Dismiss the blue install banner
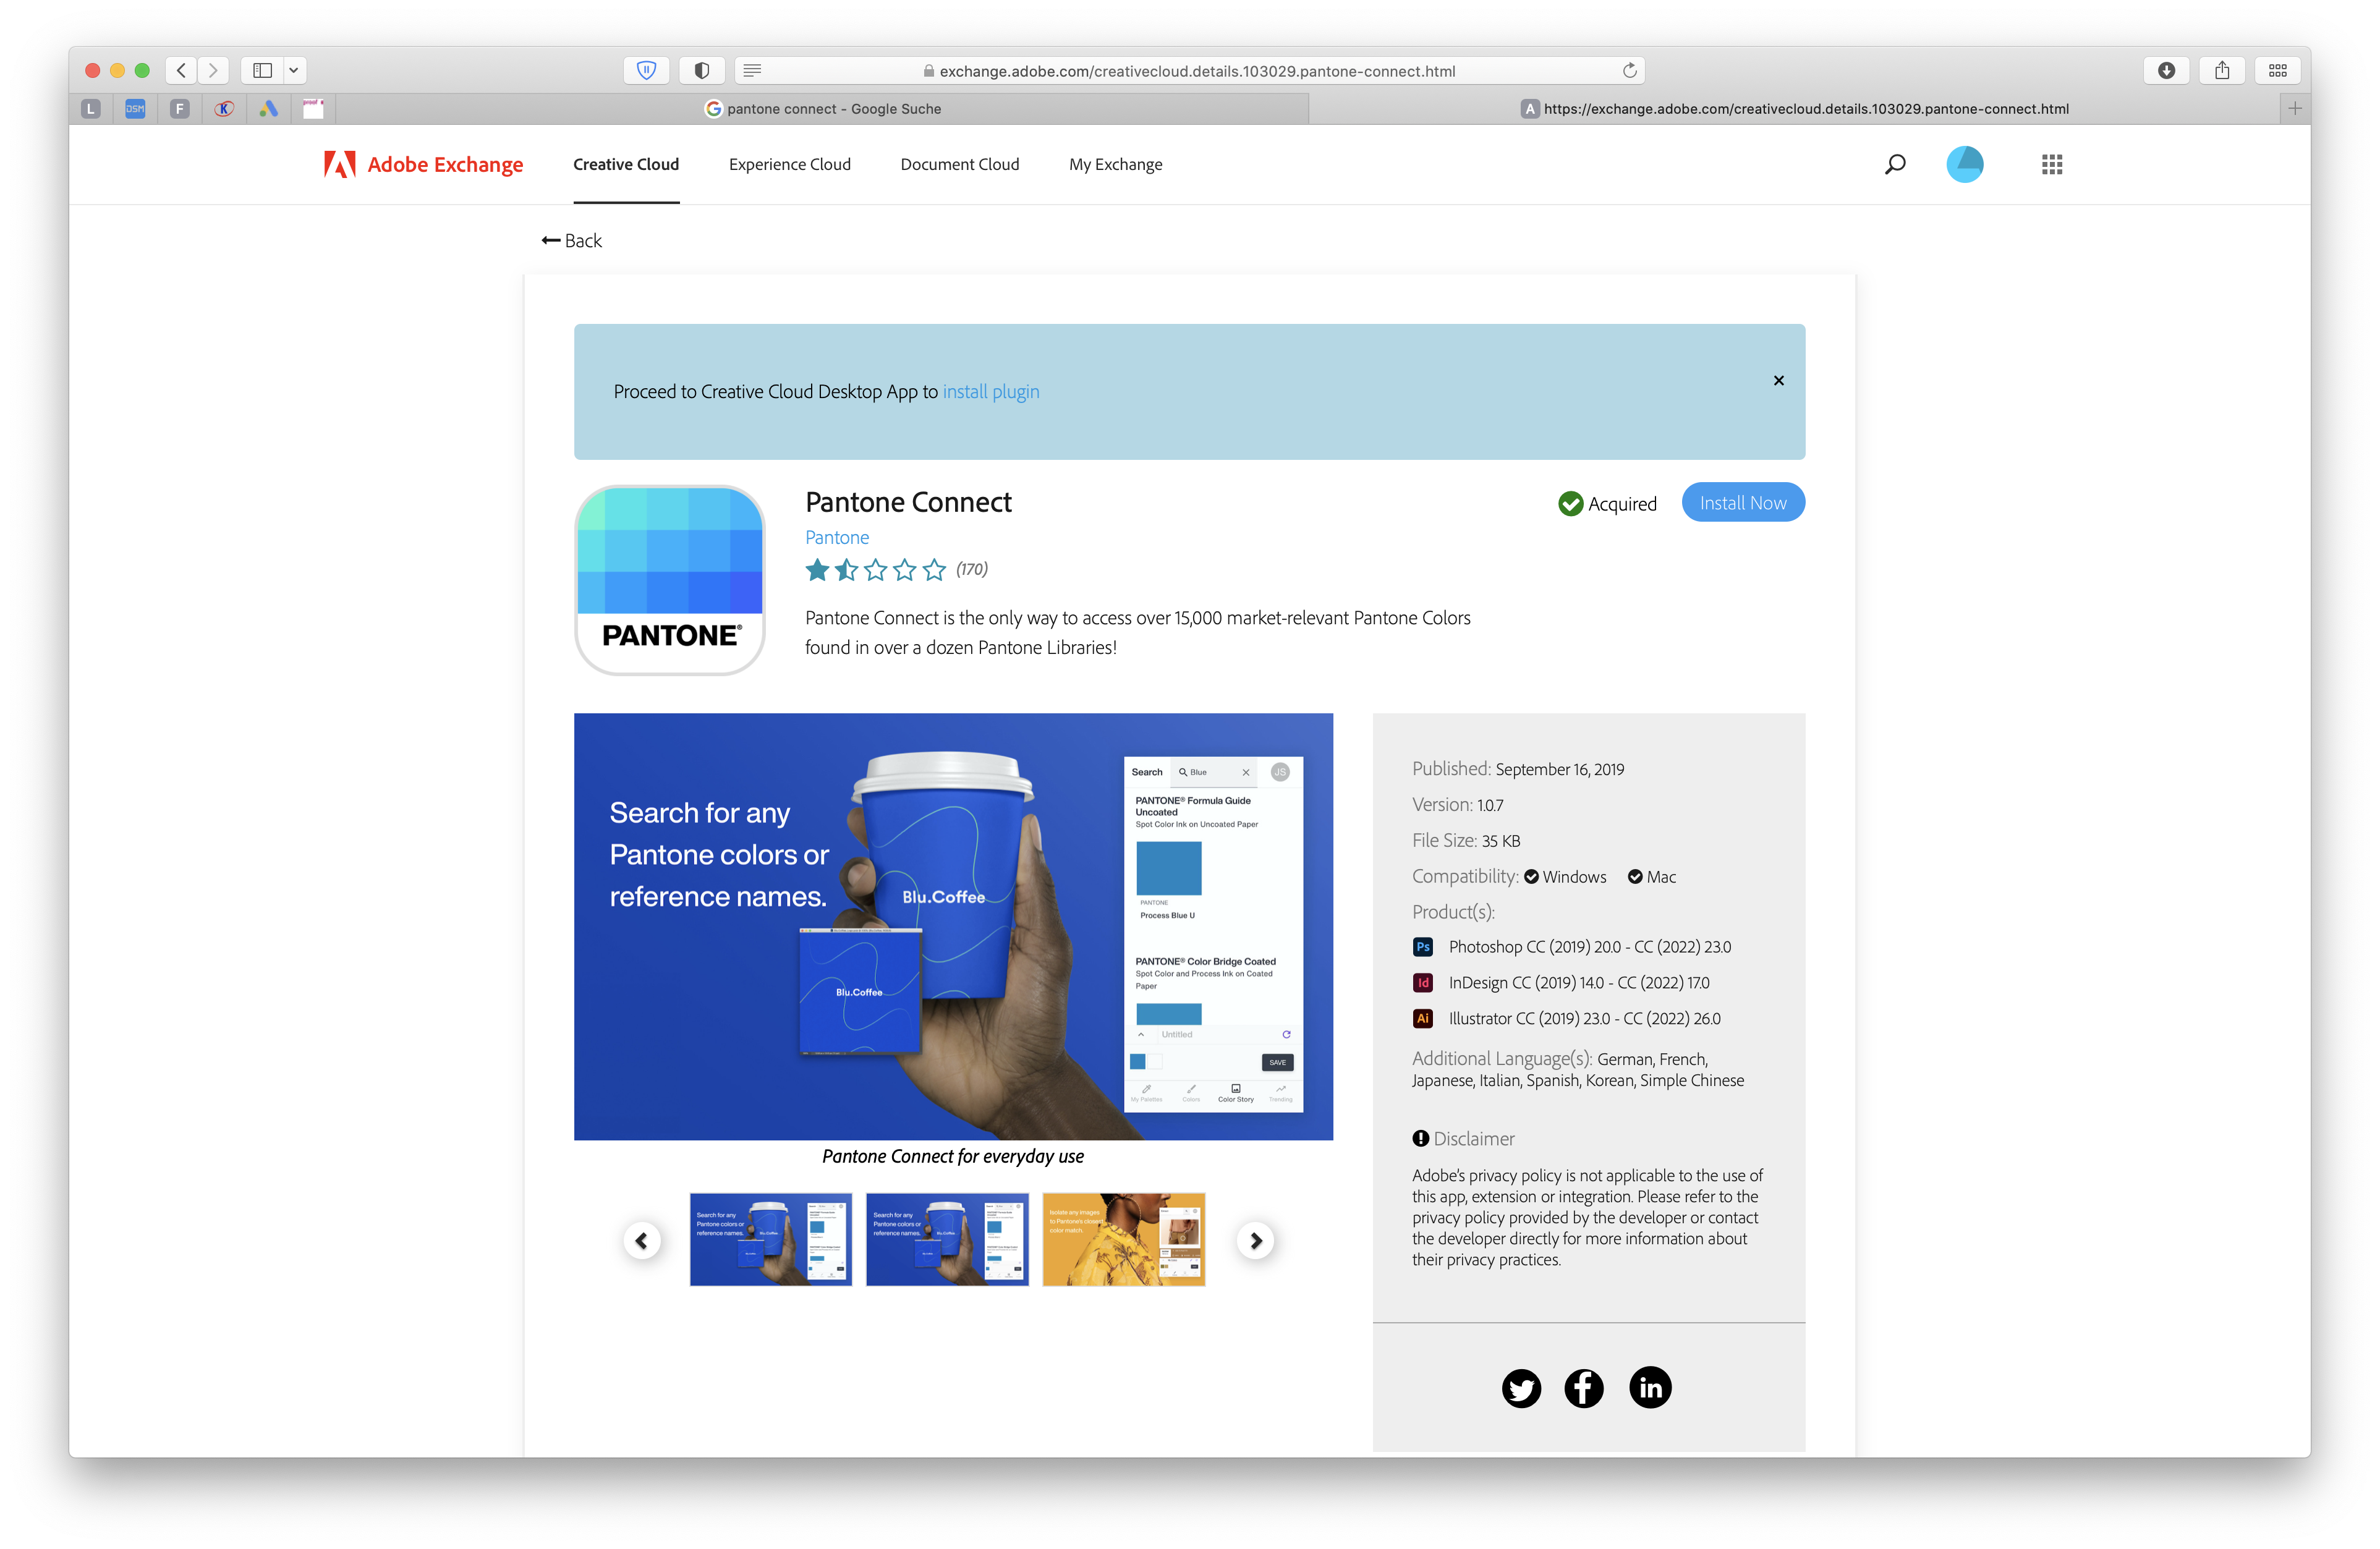This screenshot has width=2380, height=1549. pyautogui.click(x=1778, y=380)
